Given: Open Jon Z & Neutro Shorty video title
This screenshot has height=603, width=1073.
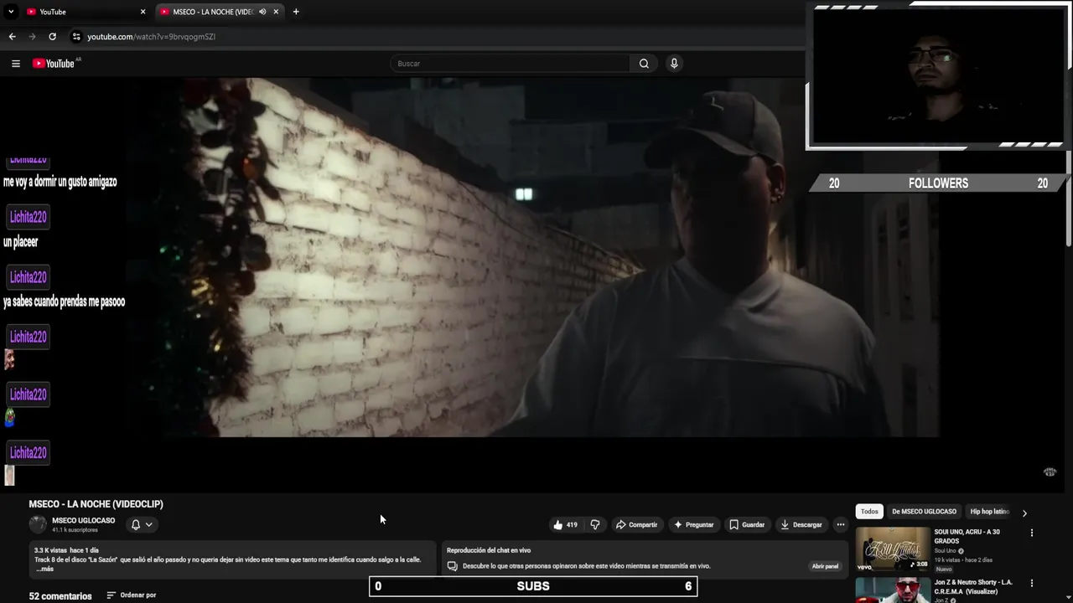Looking at the screenshot, I should [973, 586].
